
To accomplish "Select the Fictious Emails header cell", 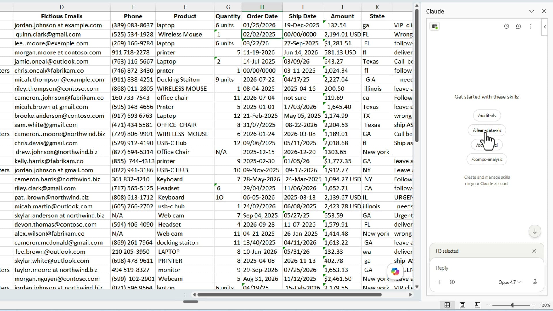I will click(62, 16).
